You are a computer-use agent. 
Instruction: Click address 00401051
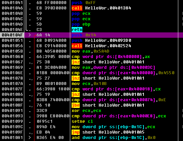pos(12,40)
